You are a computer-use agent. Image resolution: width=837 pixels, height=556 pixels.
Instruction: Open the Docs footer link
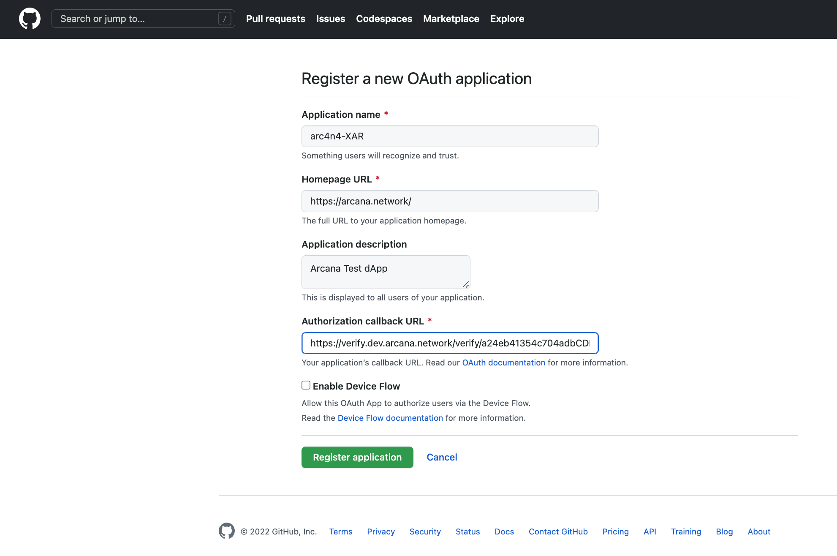pos(504,531)
